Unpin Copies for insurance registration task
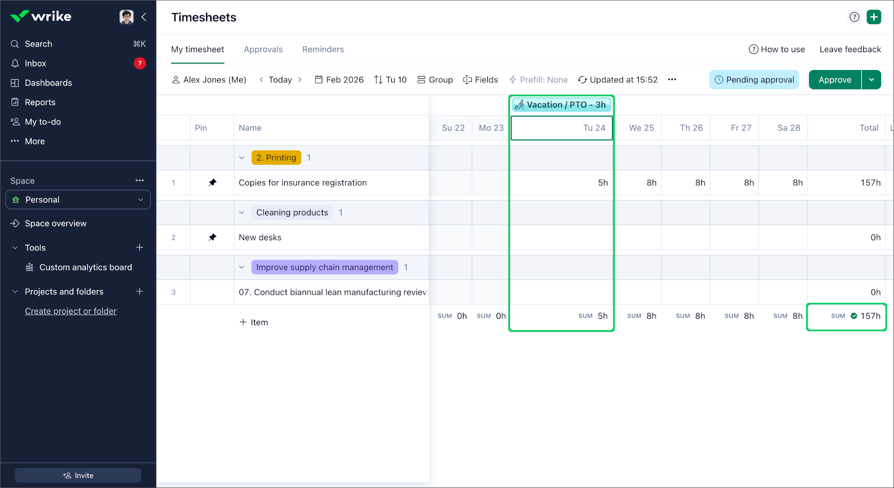The height and width of the screenshot is (488, 894). 213,183
